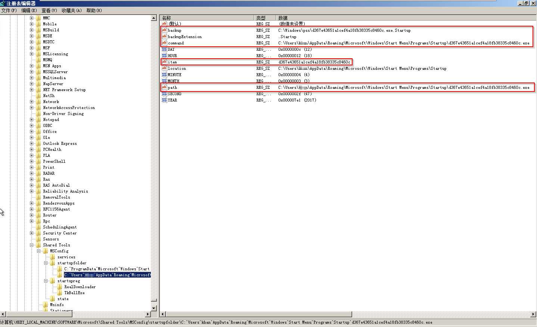The height and width of the screenshot is (327, 537).
Task: Open the 文件(F) menu
Action: pyautogui.click(x=9, y=10)
